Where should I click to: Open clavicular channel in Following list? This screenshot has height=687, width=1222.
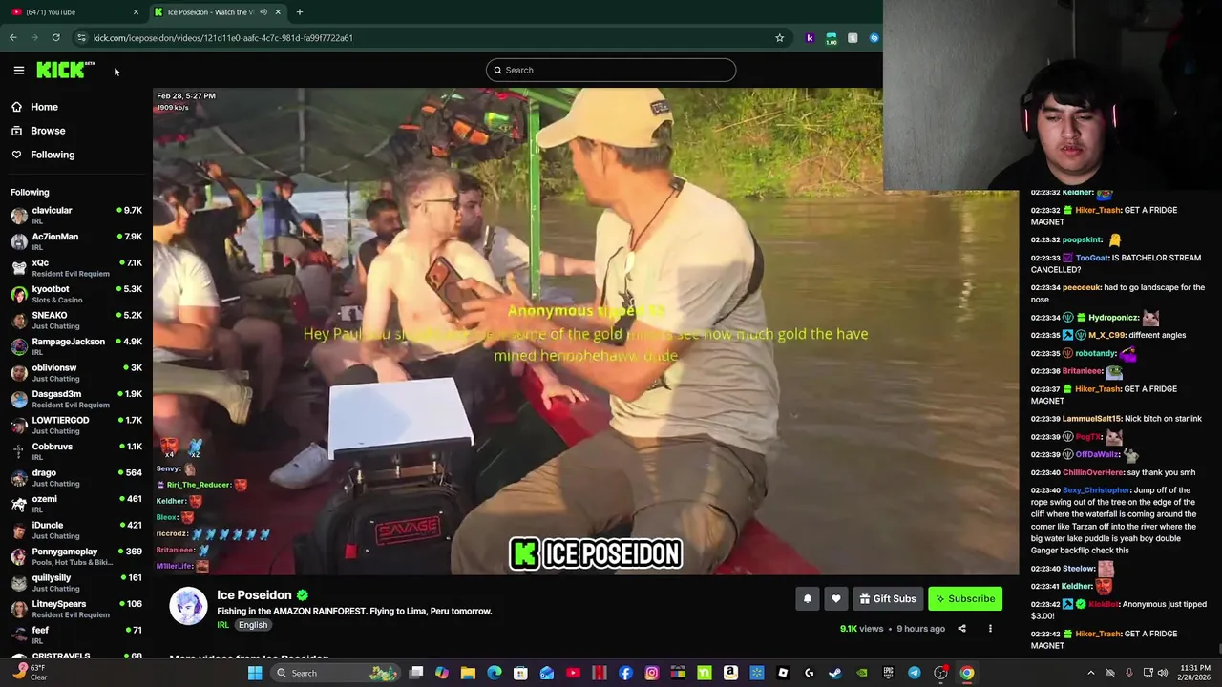tap(76, 215)
